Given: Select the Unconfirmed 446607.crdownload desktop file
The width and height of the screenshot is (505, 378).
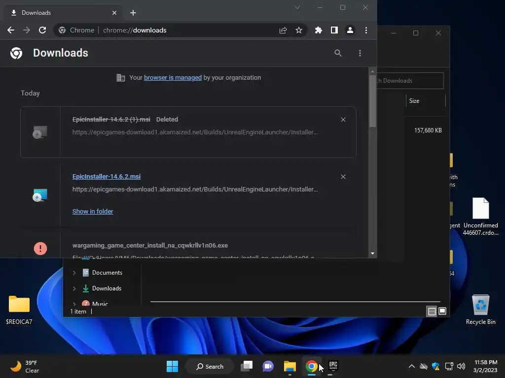Looking at the screenshot, I should tap(481, 217).
